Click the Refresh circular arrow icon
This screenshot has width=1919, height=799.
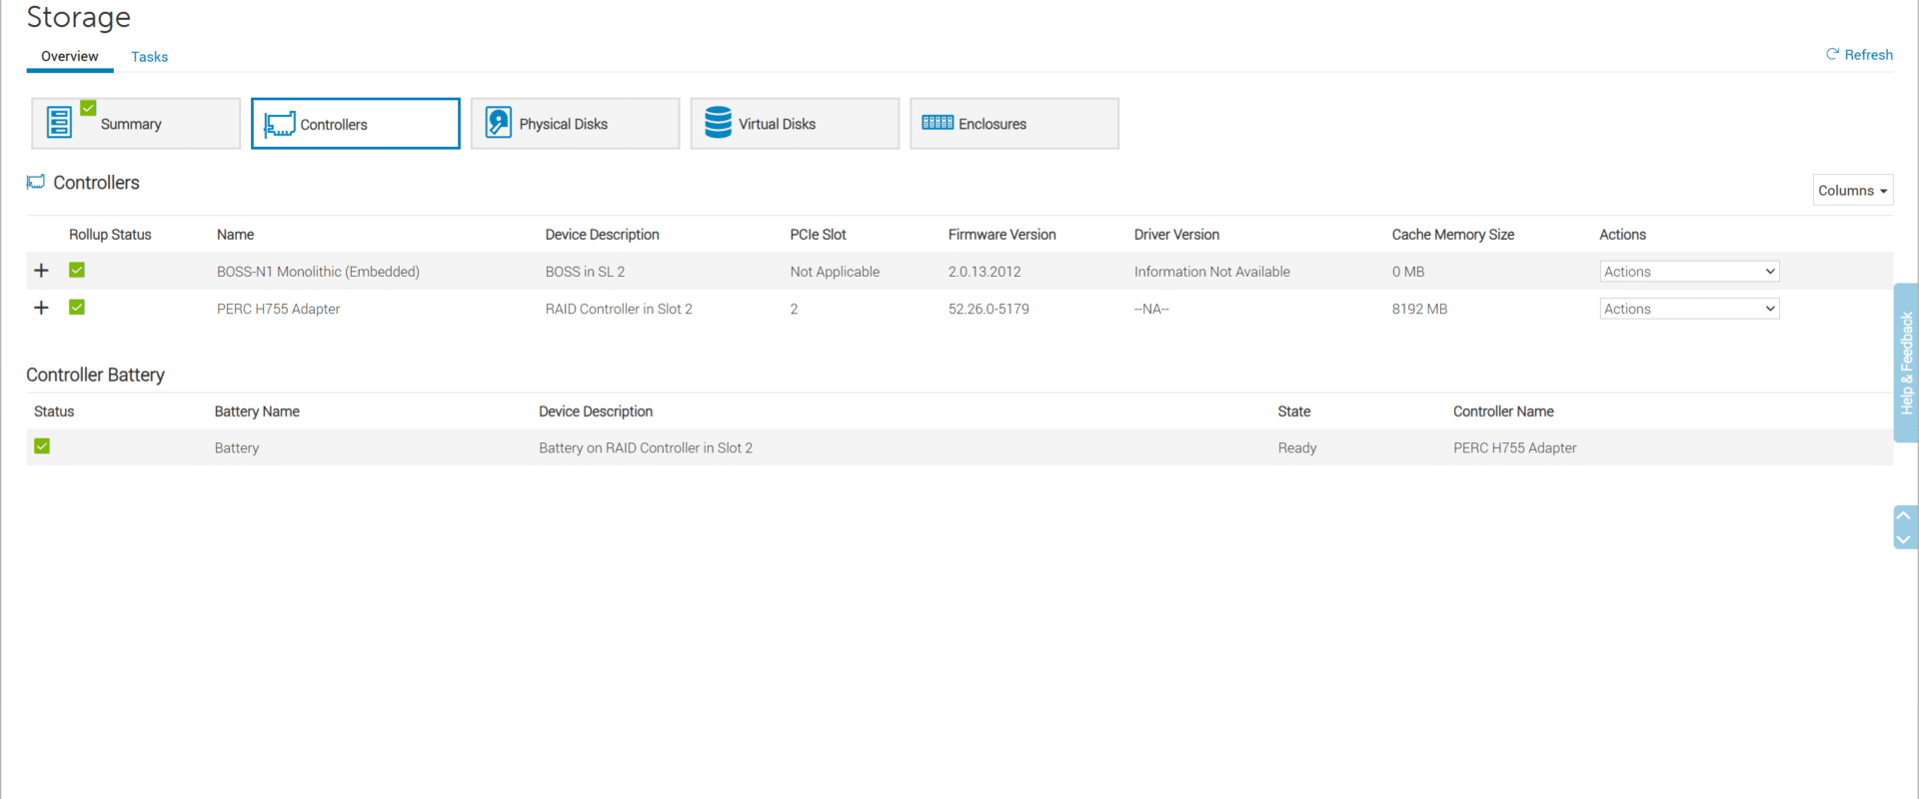pos(1832,55)
